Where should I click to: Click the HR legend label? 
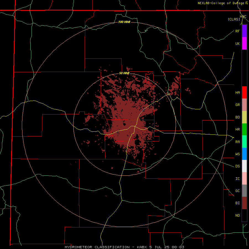[237, 129]
